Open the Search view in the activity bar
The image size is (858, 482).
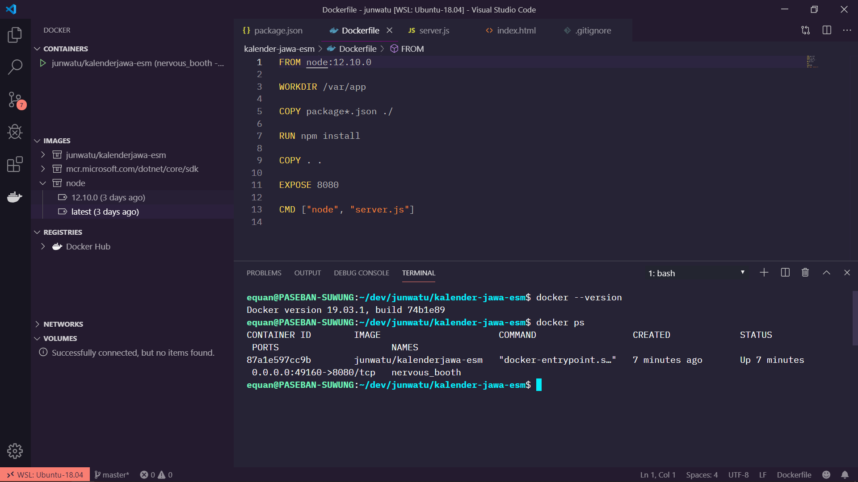coord(15,67)
